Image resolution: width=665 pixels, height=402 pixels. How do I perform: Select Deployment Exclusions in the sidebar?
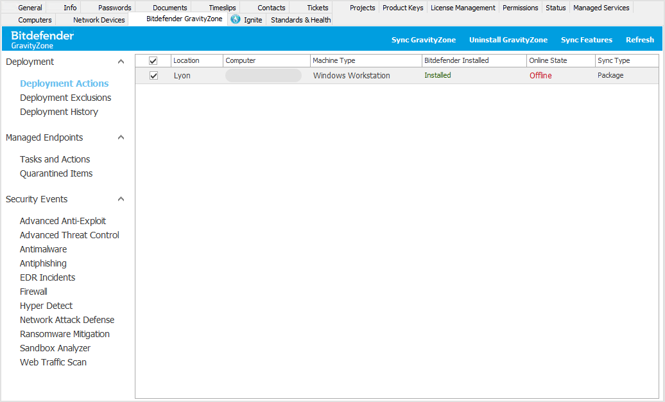coord(65,98)
